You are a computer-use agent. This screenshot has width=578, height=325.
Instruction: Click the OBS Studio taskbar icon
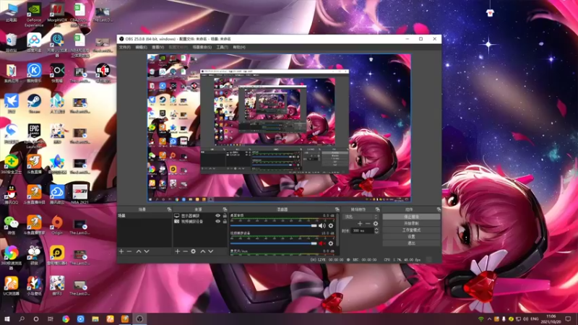point(139,319)
